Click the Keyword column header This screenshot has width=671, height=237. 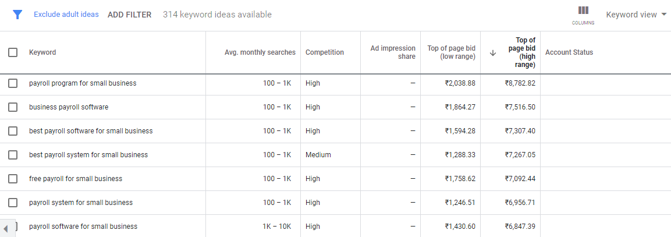pos(42,52)
